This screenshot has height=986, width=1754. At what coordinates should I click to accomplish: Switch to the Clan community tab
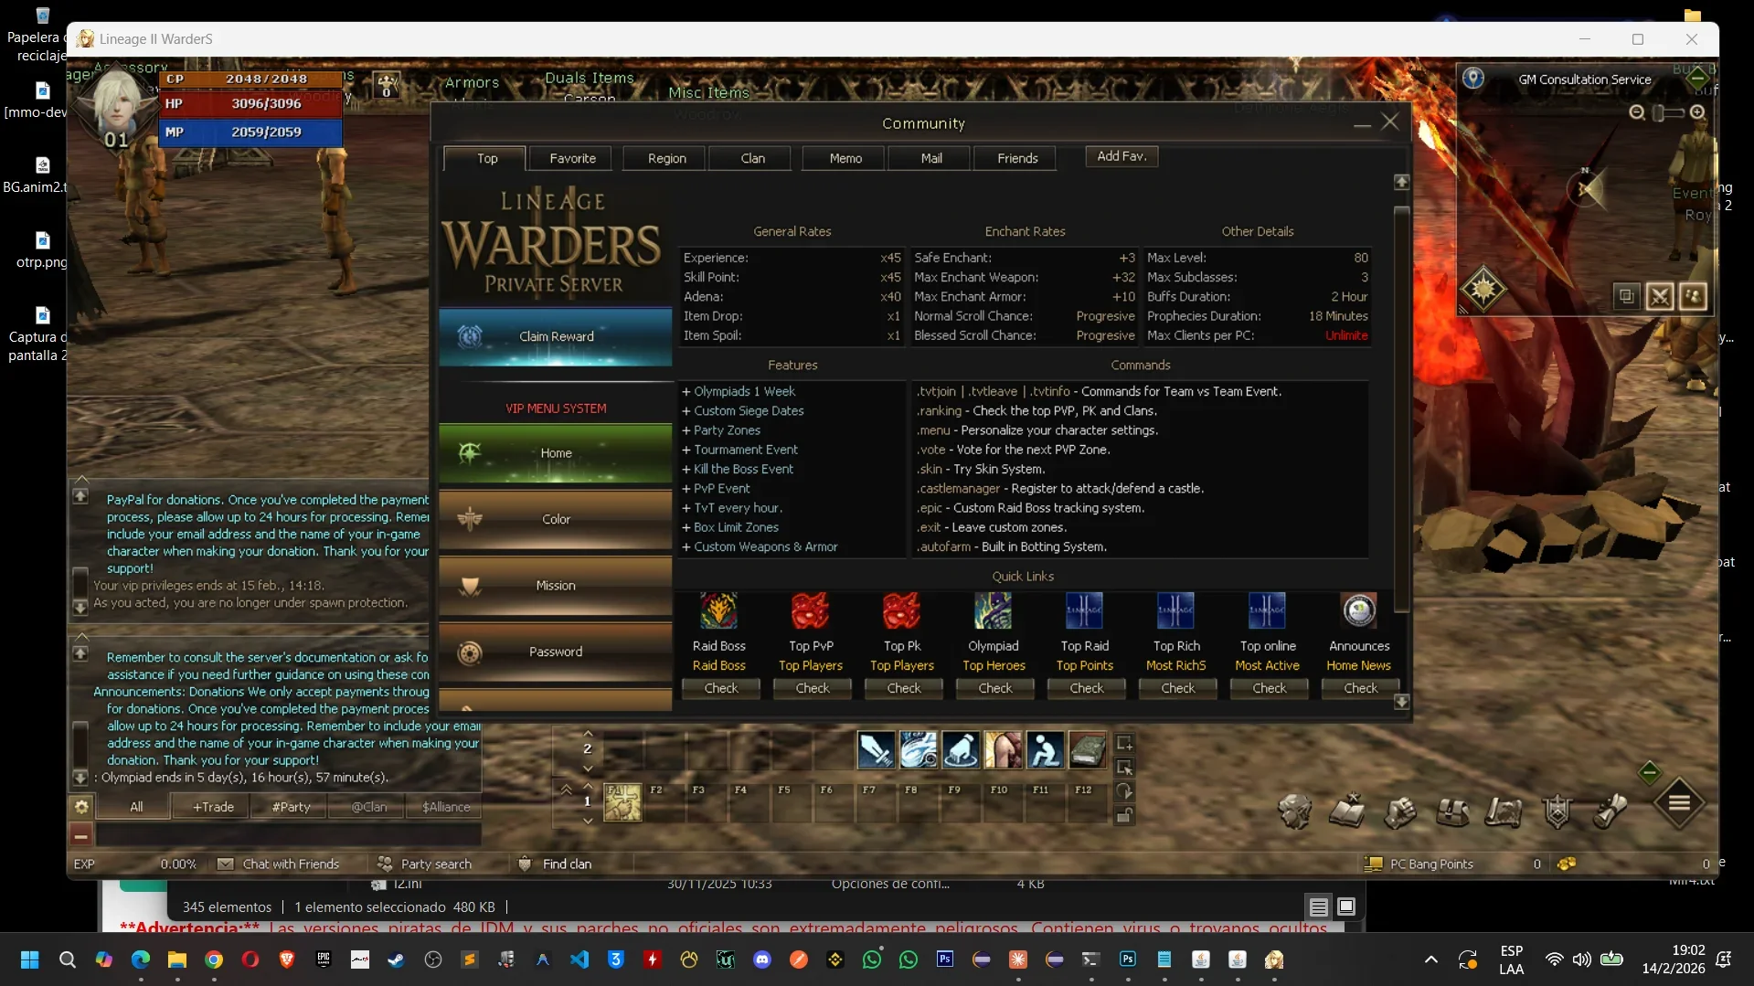coord(752,158)
